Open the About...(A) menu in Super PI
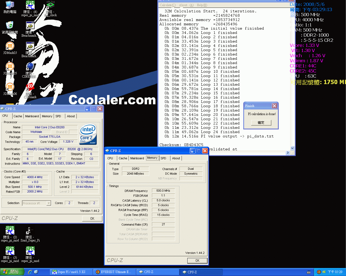The width and height of the screenshot is (346, 276). pos(186,5)
